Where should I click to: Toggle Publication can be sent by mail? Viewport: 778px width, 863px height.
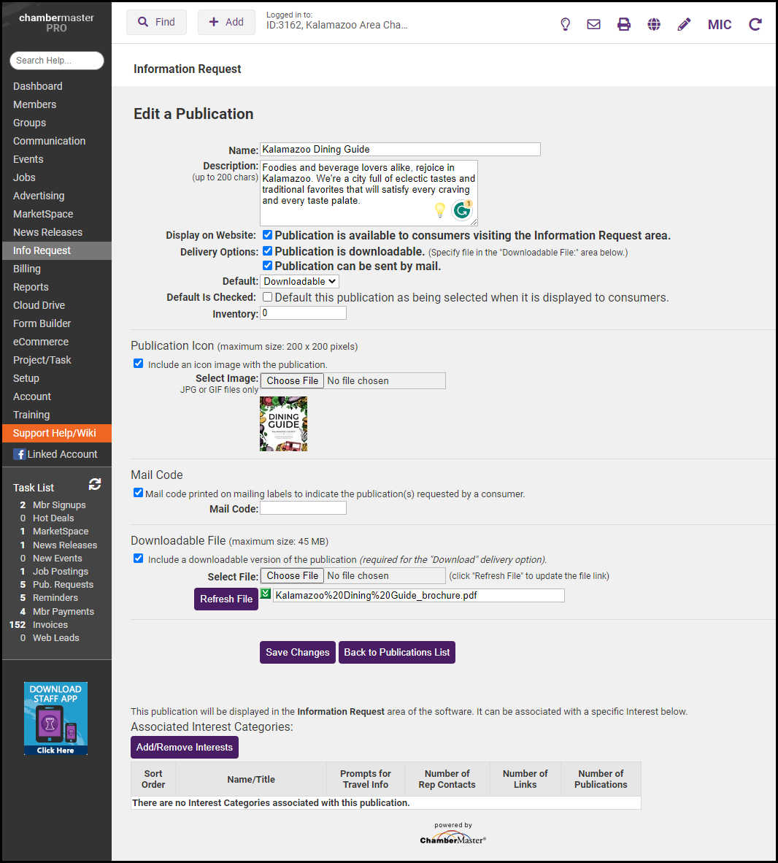267,266
